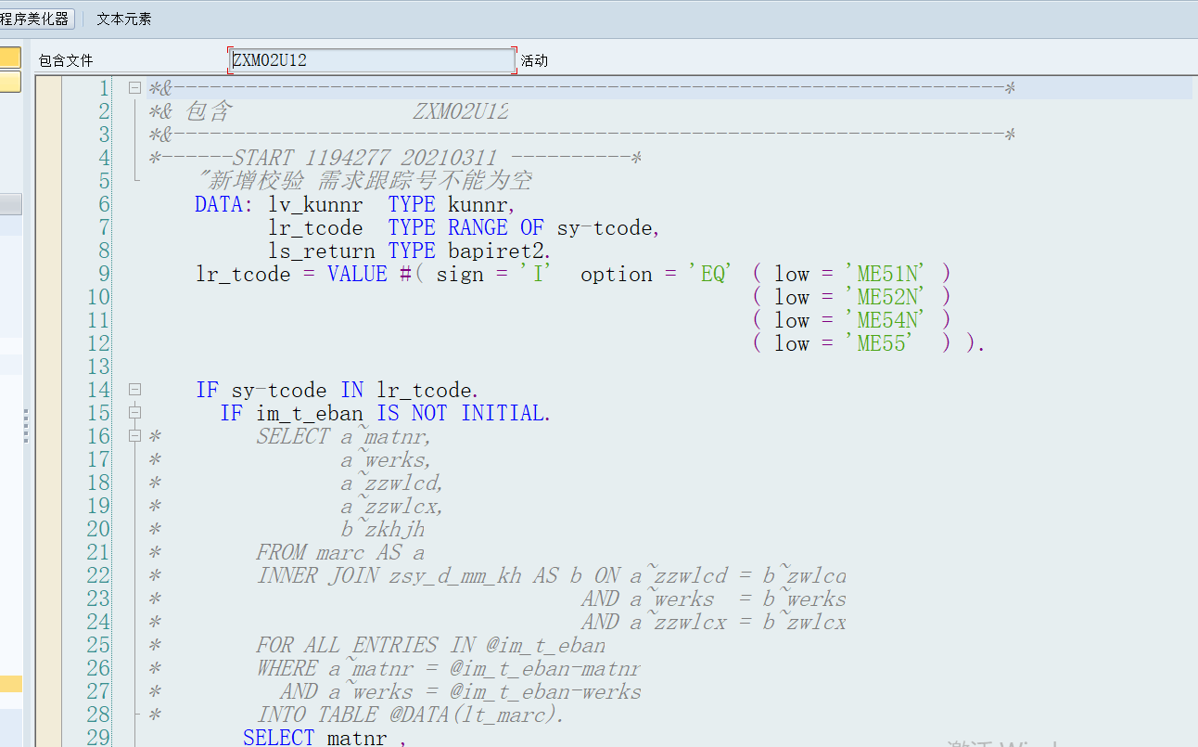Place the cursor on the DATA keyword
This screenshot has height=747, width=1198.
[221, 203]
